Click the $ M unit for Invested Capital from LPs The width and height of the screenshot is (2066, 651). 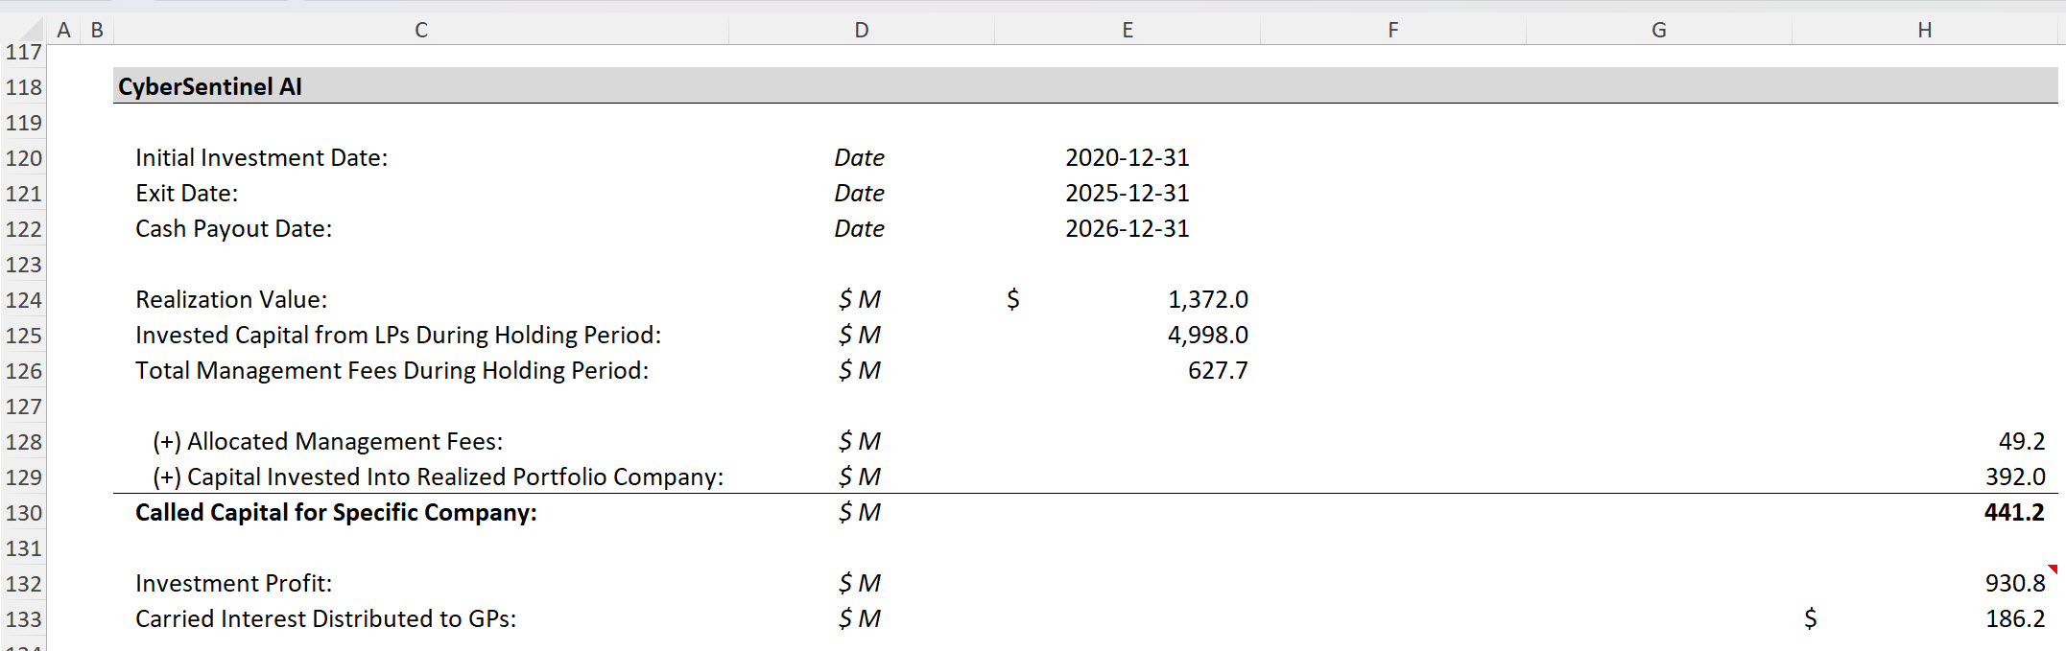tap(860, 335)
